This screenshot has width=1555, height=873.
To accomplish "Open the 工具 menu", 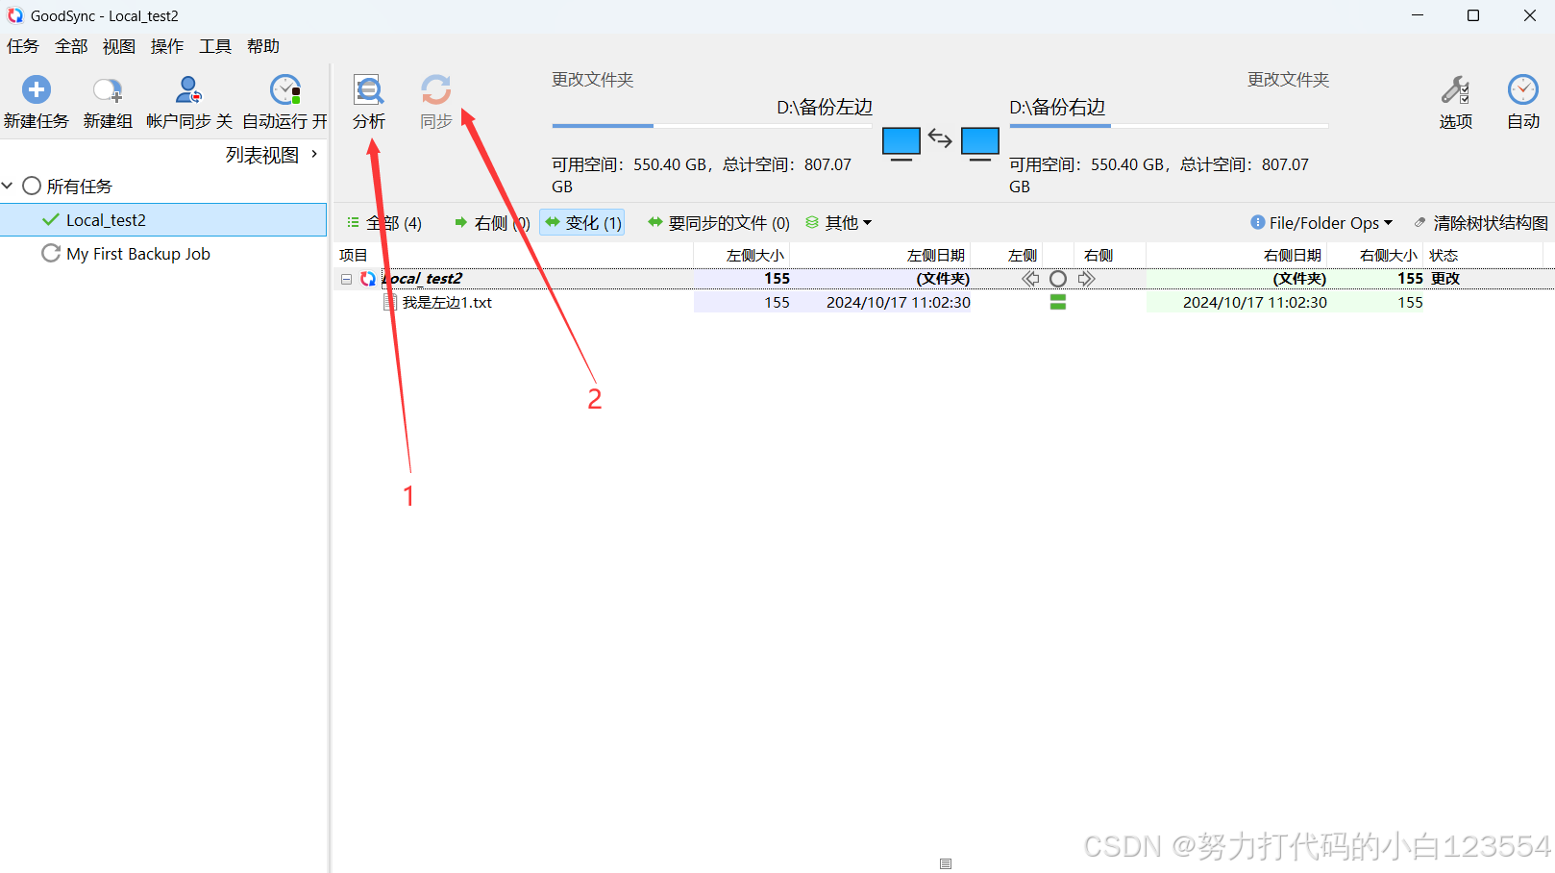I will coord(215,46).
